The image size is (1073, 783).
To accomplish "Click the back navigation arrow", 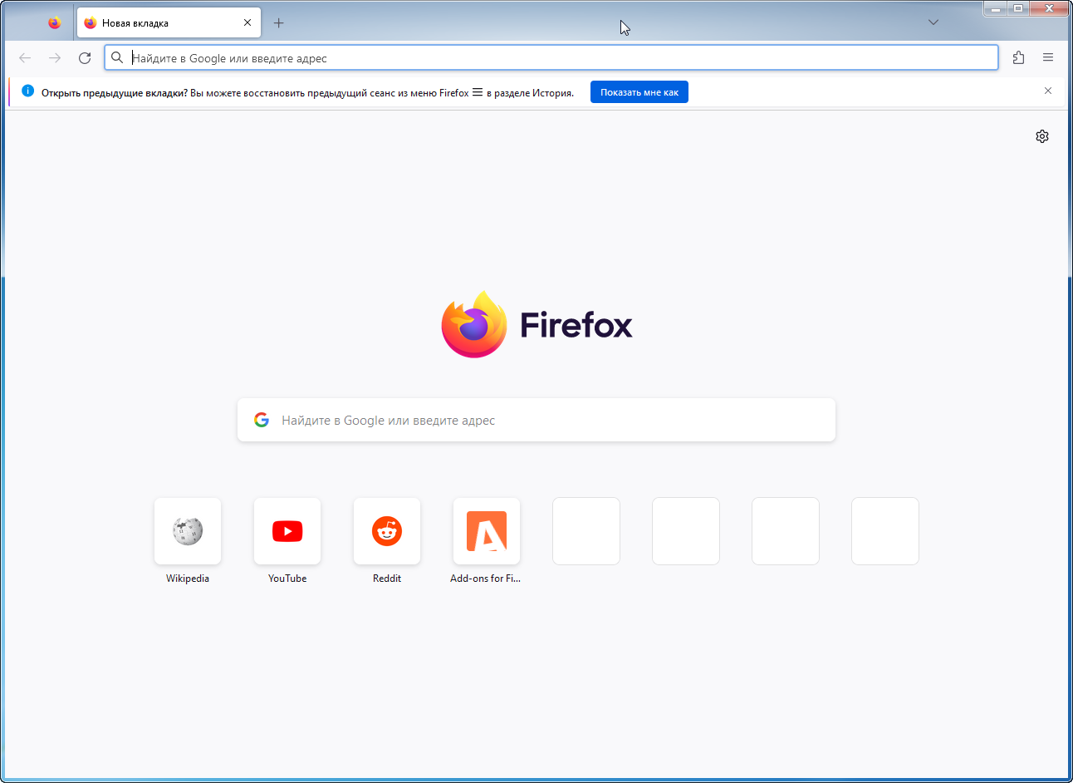I will (x=25, y=58).
